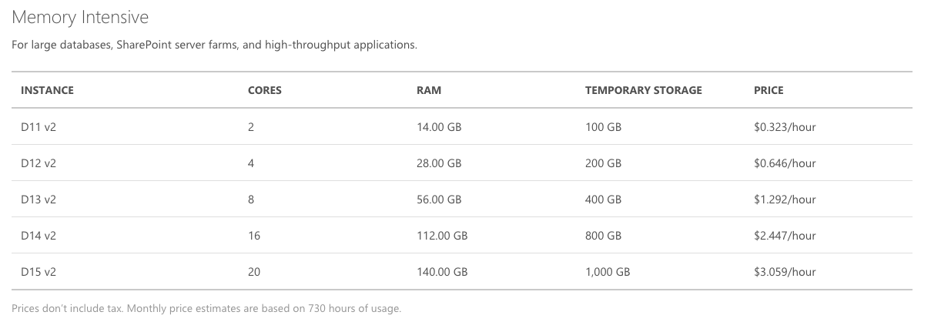Select the D14 v2 instance name

[x=39, y=236]
